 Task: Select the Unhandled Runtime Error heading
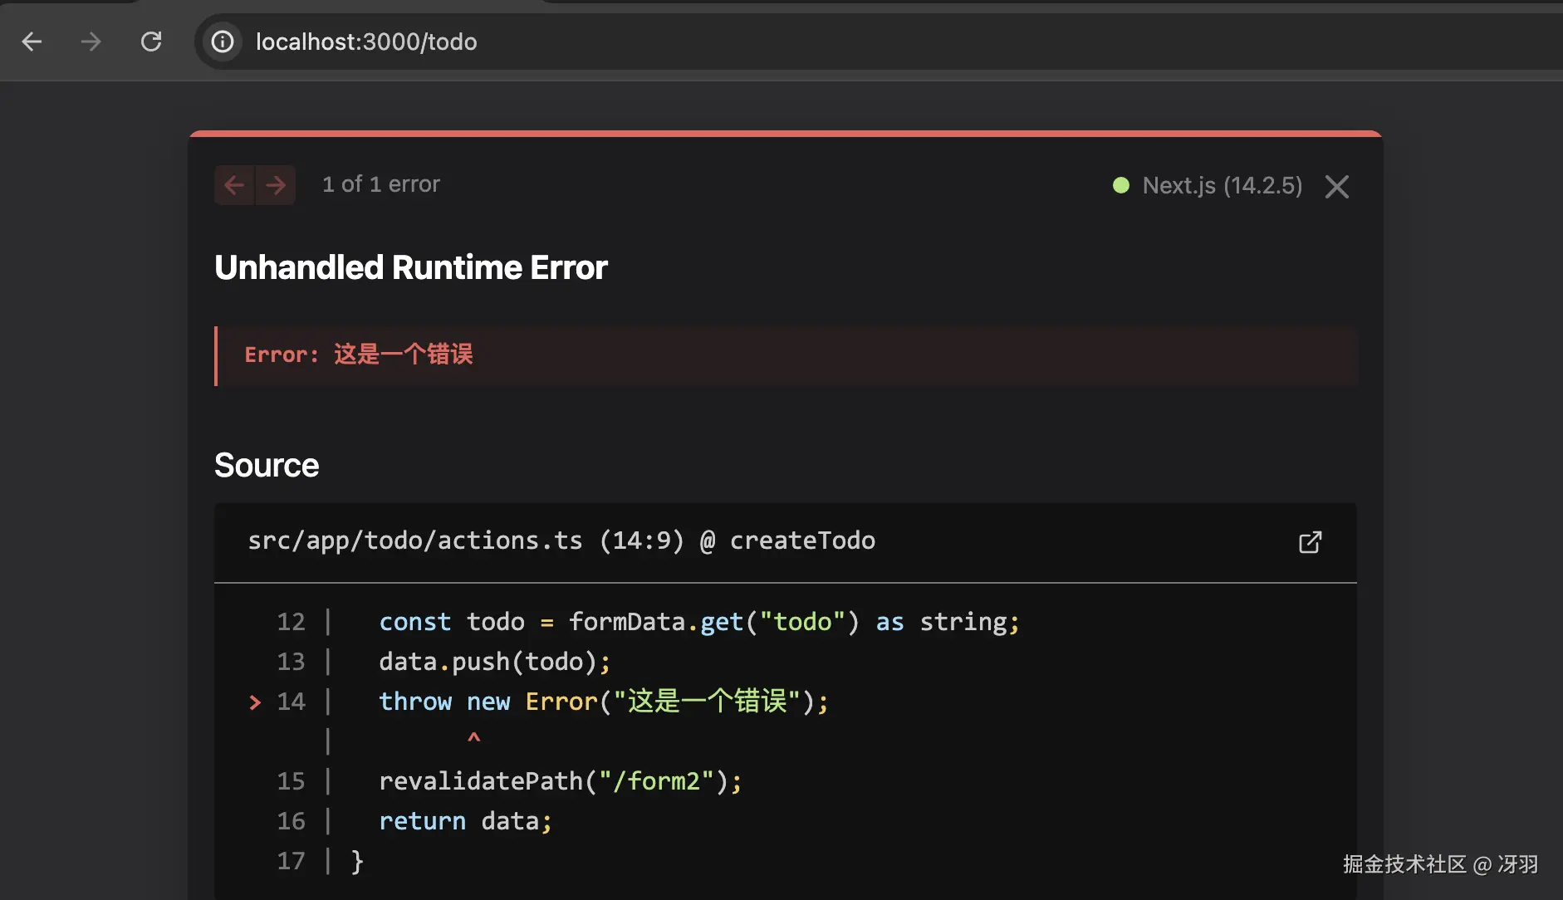[x=411, y=267]
